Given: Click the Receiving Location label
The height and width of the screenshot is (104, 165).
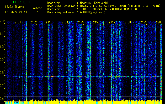Looking at the screenshot, I should click(x=61, y=6).
